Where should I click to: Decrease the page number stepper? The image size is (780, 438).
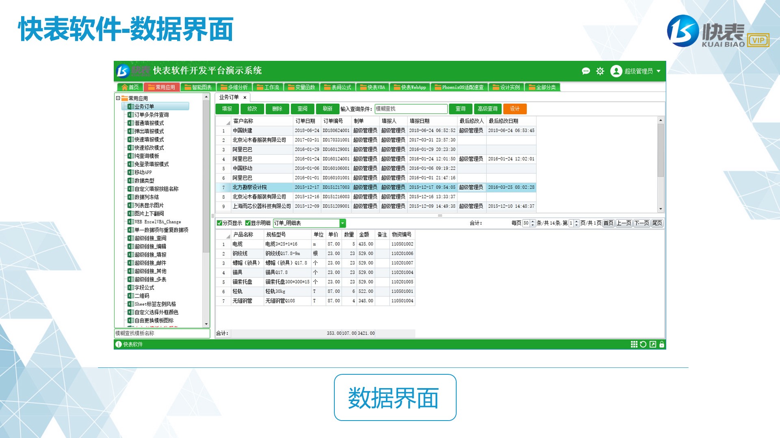click(x=576, y=225)
